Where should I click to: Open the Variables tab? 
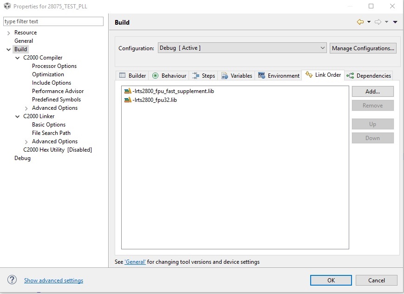pyautogui.click(x=236, y=76)
